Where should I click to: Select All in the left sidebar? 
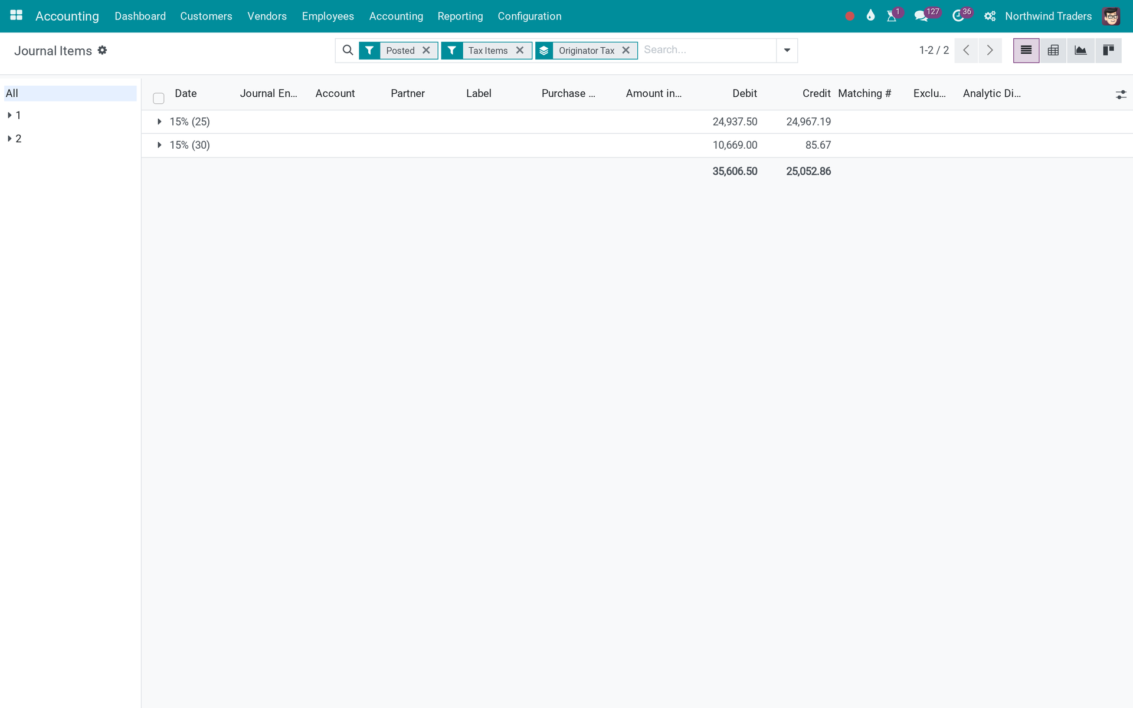[70, 93]
